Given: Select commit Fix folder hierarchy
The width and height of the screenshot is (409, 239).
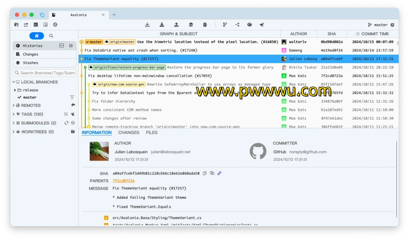Looking at the screenshot, I should [238, 101].
